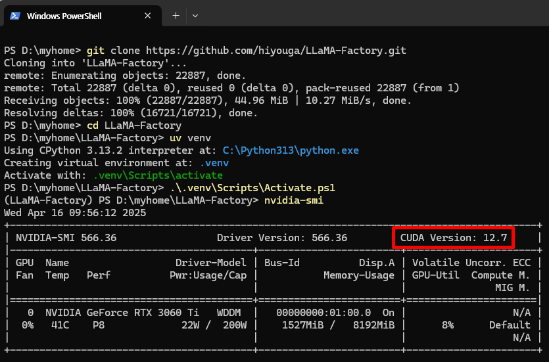Click the 'cd' command word
The image size is (549, 362).
point(93,126)
